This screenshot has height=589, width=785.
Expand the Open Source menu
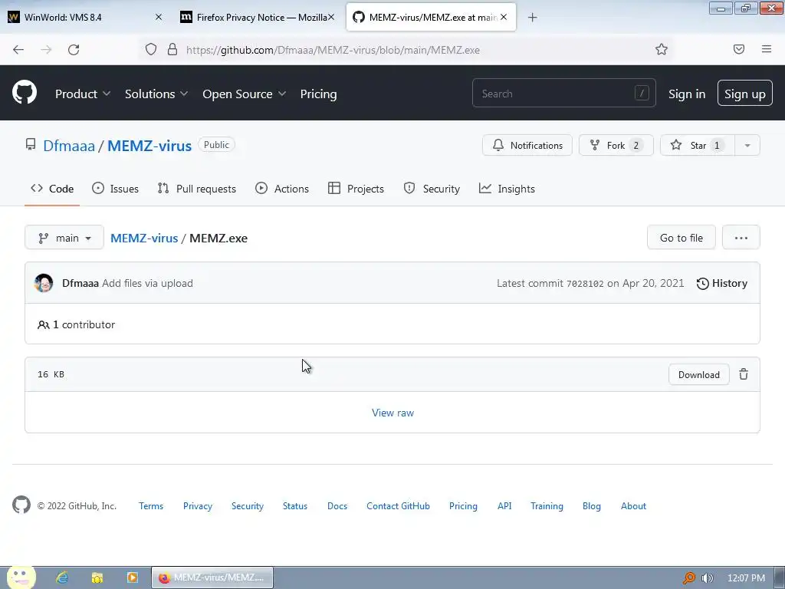[x=245, y=94]
